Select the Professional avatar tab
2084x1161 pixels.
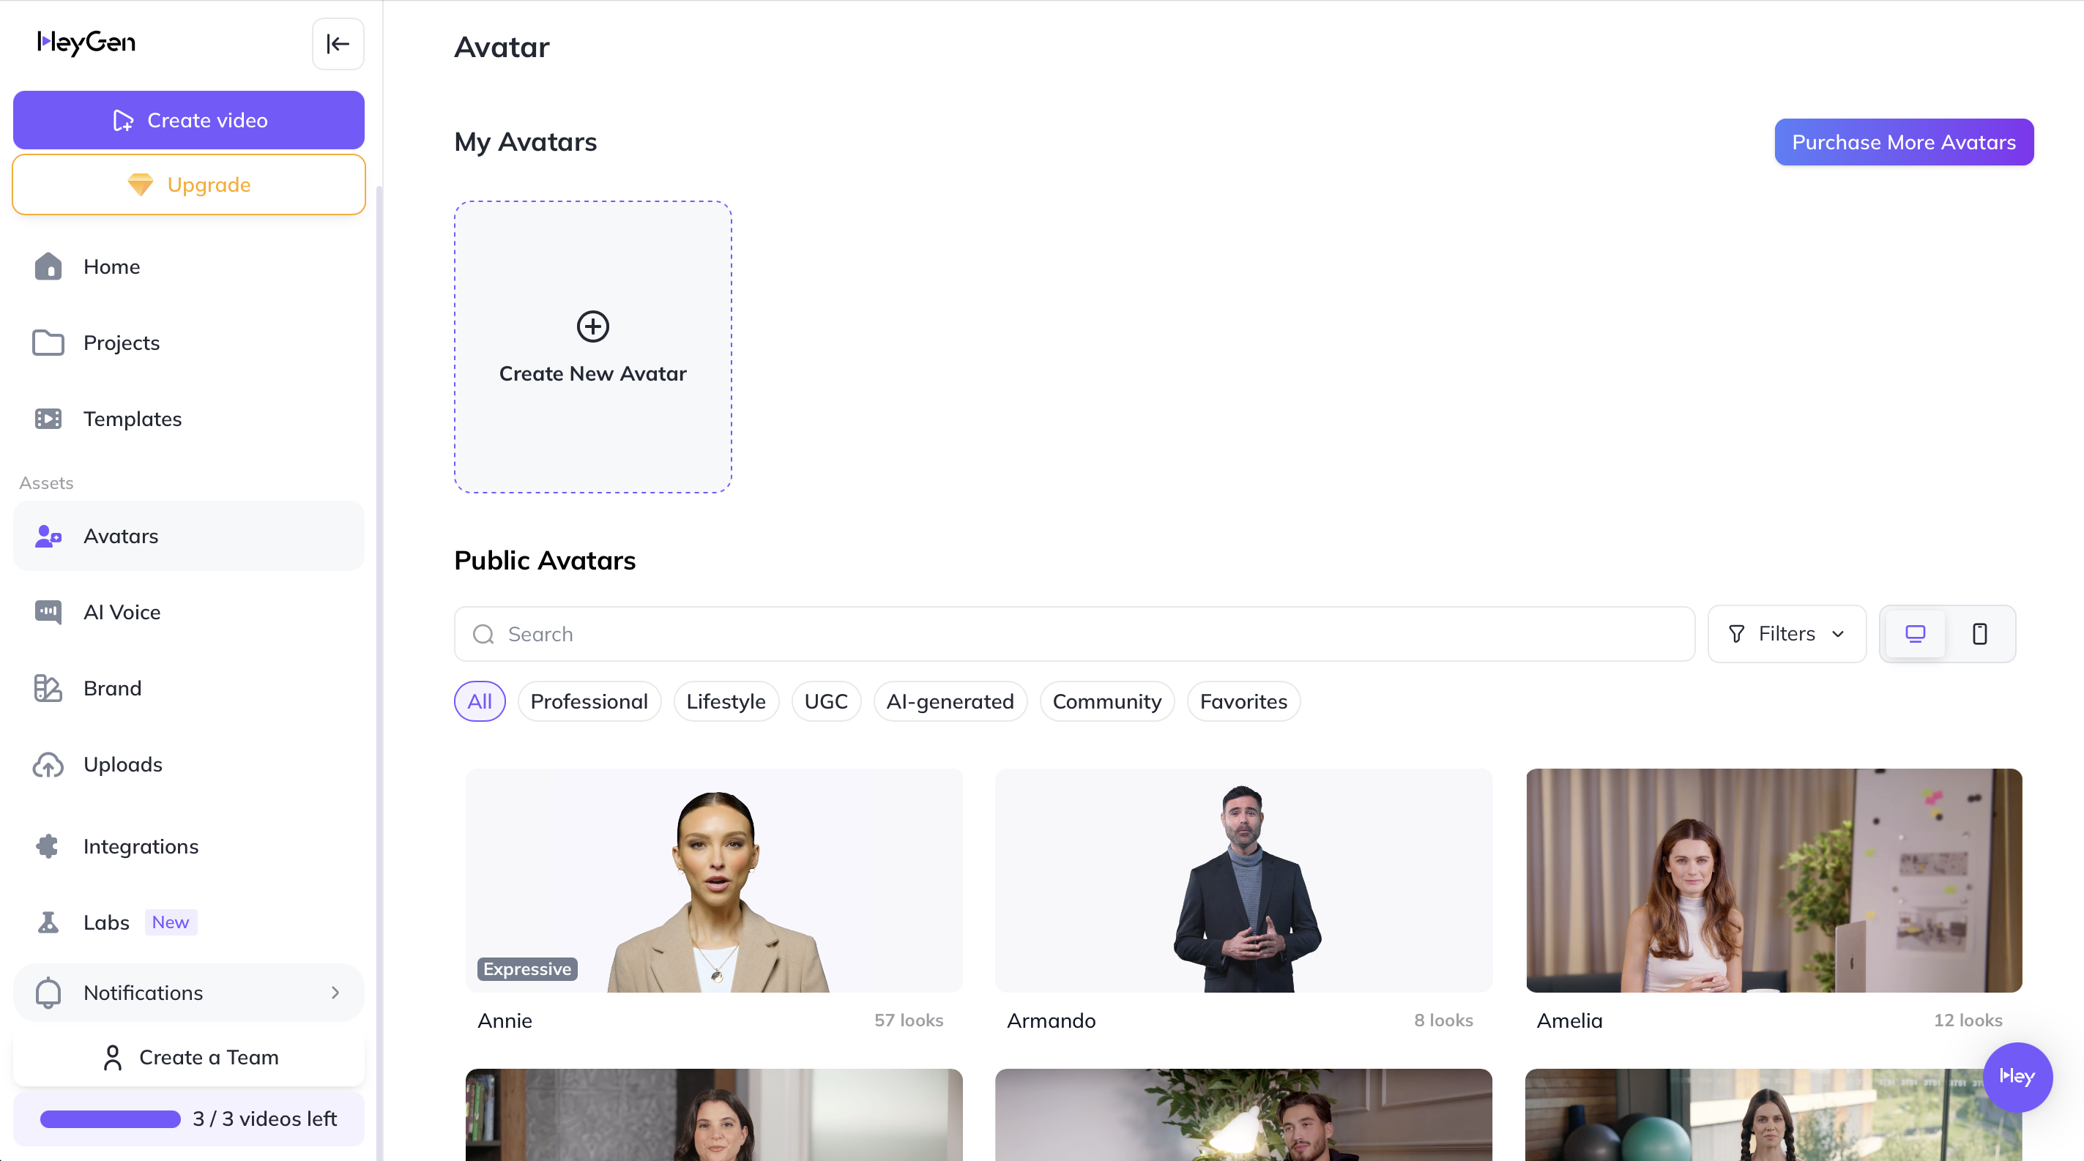589,702
